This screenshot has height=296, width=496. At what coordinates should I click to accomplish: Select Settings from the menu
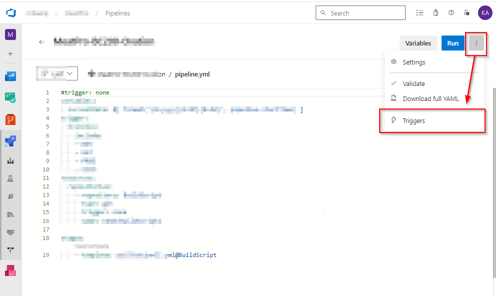(x=414, y=62)
